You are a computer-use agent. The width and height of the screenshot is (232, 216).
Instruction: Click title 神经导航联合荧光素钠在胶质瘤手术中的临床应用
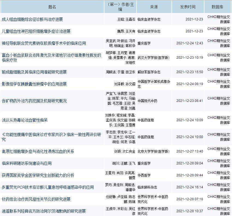click(44, 43)
